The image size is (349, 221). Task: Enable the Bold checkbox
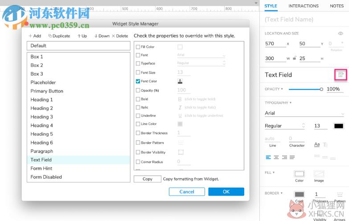pyautogui.click(x=138, y=99)
